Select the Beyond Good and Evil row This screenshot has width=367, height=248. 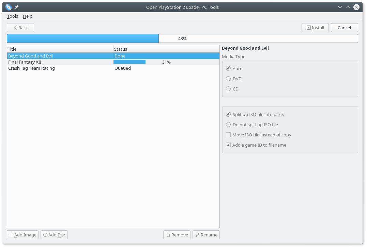113,56
